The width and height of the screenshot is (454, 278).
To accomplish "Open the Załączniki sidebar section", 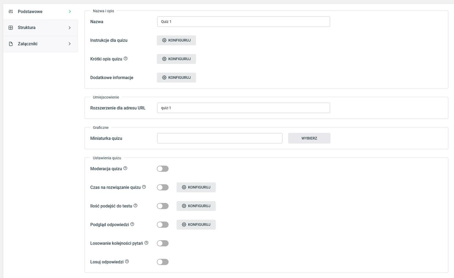I will tap(40, 44).
